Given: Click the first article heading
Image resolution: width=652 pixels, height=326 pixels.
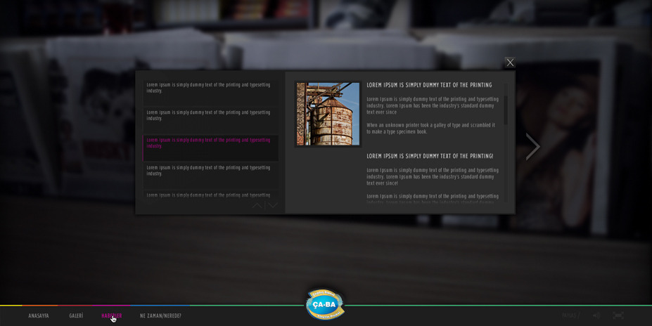Looking at the screenshot, I should [x=429, y=85].
